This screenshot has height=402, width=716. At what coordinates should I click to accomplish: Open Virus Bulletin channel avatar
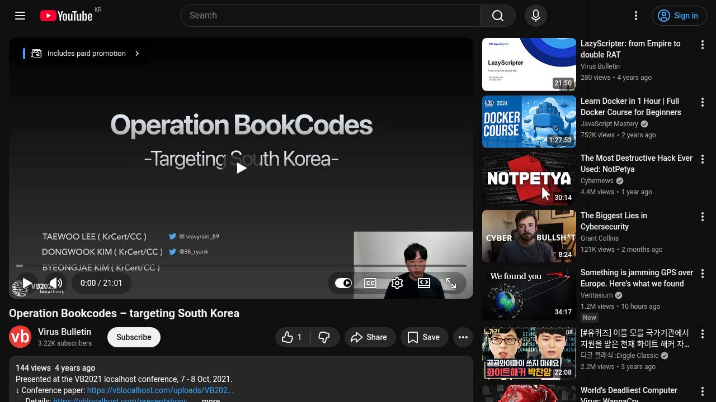20,337
